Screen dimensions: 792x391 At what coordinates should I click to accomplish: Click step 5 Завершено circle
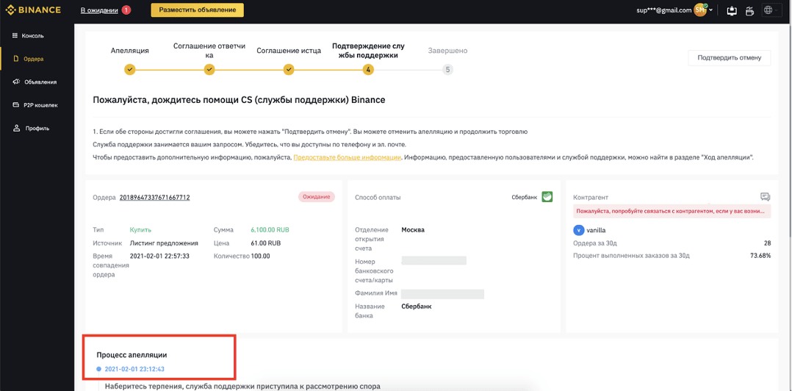click(447, 70)
